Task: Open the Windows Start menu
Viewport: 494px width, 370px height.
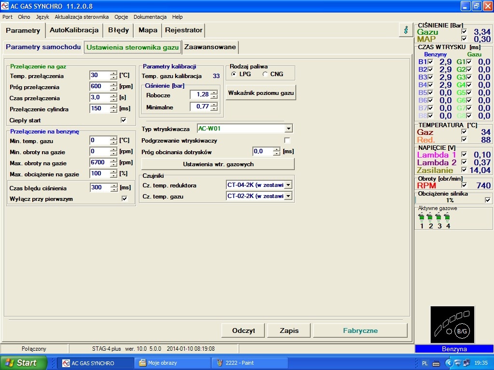Action: pyautogui.click(x=23, y=363)
